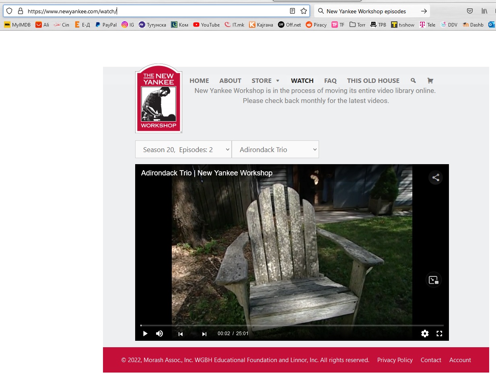Image resolution: width=496 pixels, height=379 pixels.
Task: Open the Тутунска bookmark
Action: point(152,25)
